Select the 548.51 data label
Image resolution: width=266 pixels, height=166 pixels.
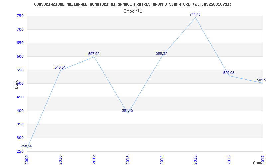pos(60,68)
